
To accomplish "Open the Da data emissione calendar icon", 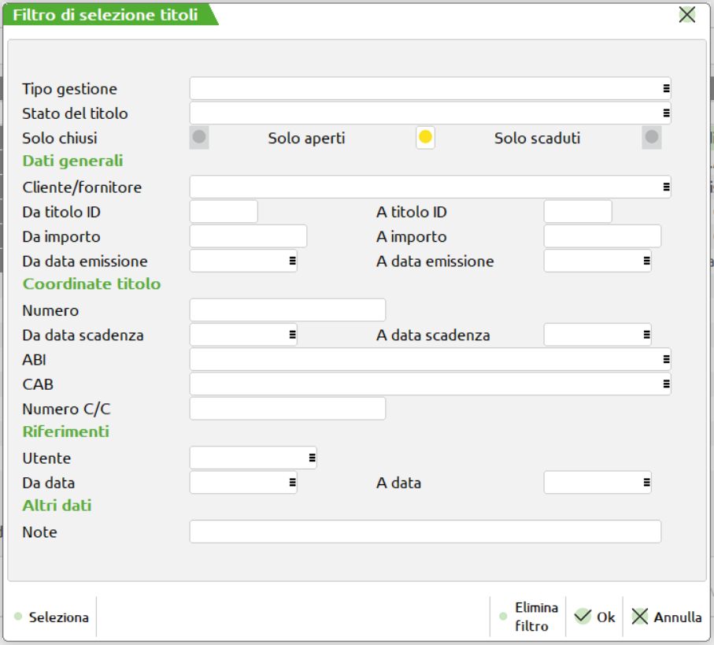I will [292, 260].
